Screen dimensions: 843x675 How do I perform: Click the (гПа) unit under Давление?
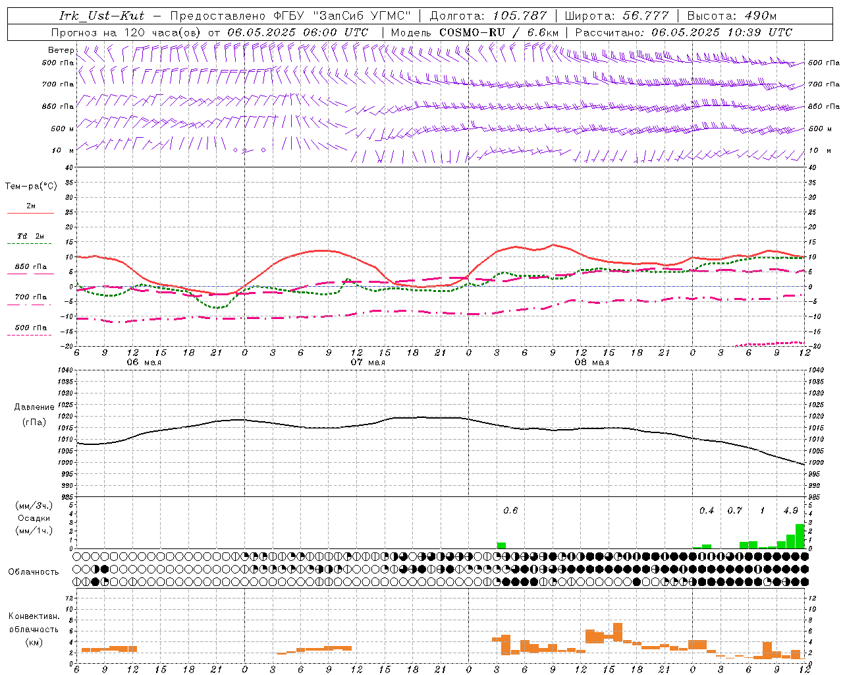tap(34, 422)
